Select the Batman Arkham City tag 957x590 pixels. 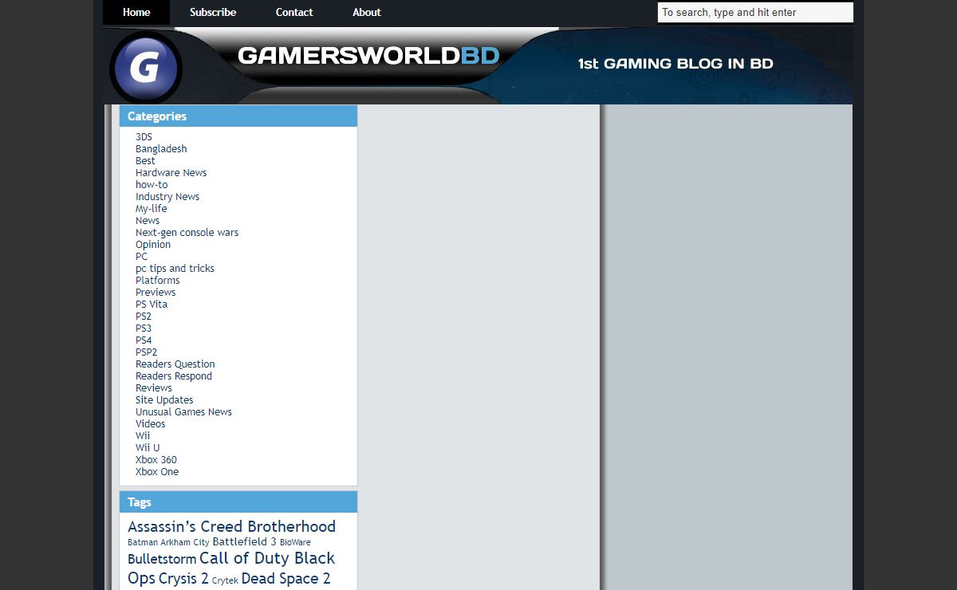[x=168, y=542]
